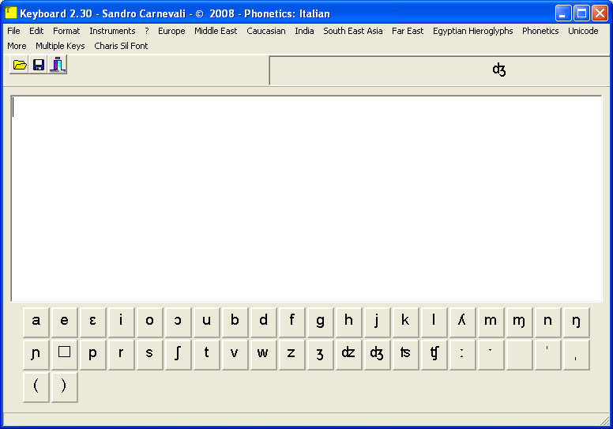Open the Middle East menu
This screenshot has height=429, width=613.
[216, 31]
